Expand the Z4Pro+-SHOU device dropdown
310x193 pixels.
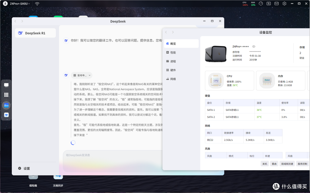point(20,3)
